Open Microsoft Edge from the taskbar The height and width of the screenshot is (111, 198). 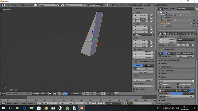point(25,108)
